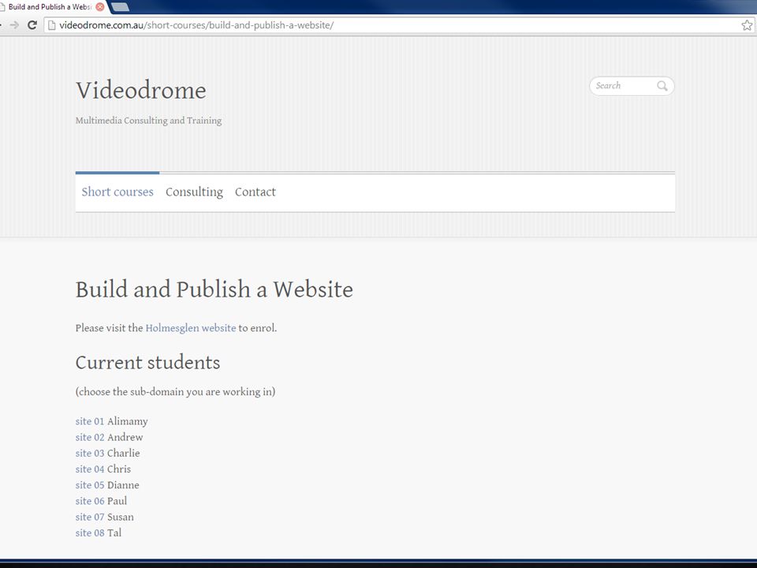Close the Build and Publish tab
The image size is (757, 568).
point(100,7)
